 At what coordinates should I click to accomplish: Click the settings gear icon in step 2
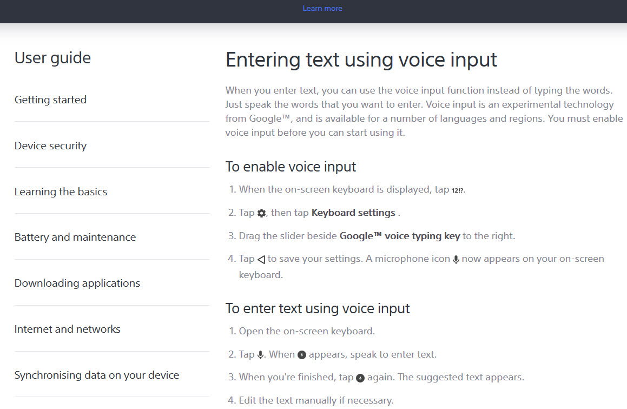pos(262,213)
